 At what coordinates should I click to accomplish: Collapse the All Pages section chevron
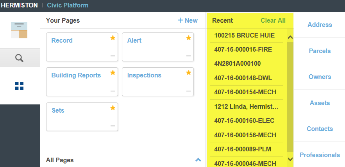[198, 160]
